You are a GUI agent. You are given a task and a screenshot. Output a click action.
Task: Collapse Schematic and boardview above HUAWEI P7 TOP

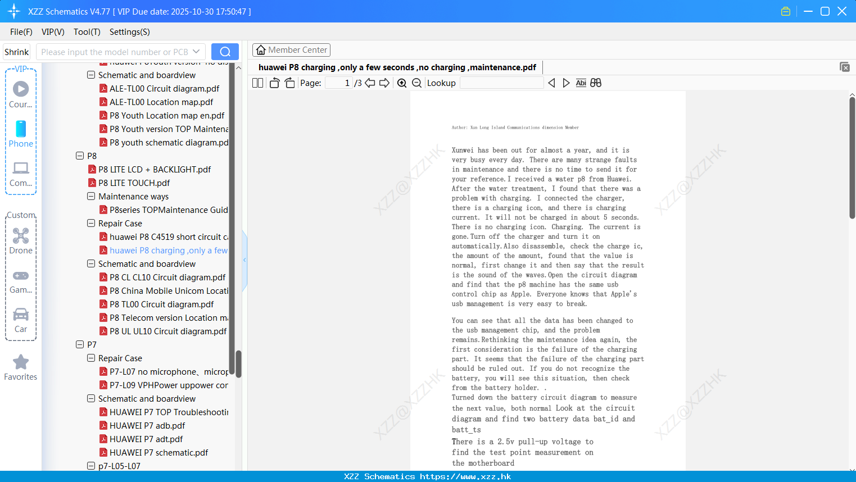pyautogui.click(x=91, y=398)
